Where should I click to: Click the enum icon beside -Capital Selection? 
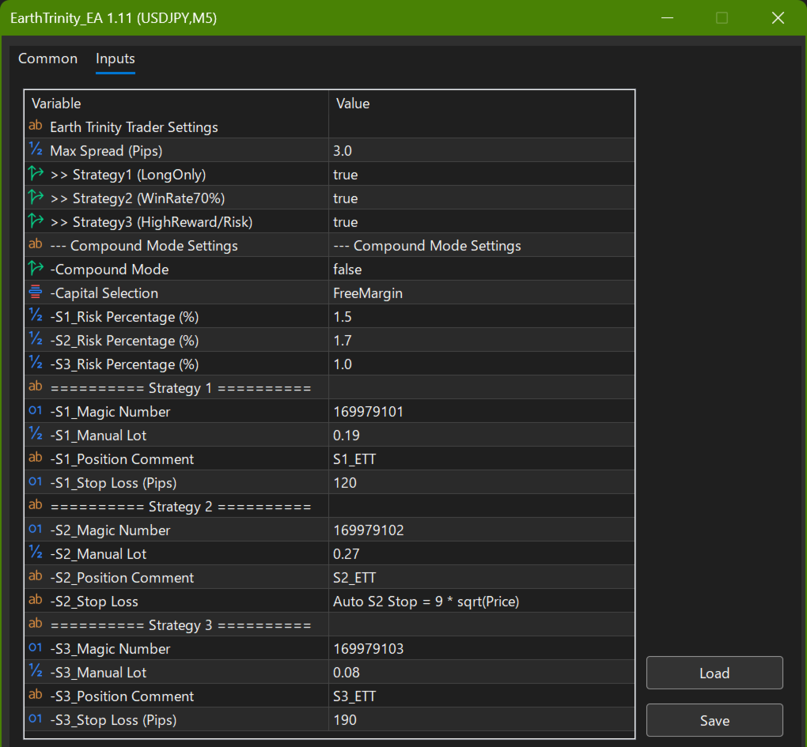(x=36, y=292)
